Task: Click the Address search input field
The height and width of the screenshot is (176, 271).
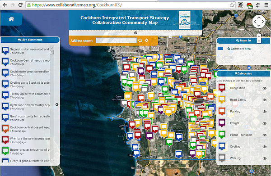Action: point(116,41)
